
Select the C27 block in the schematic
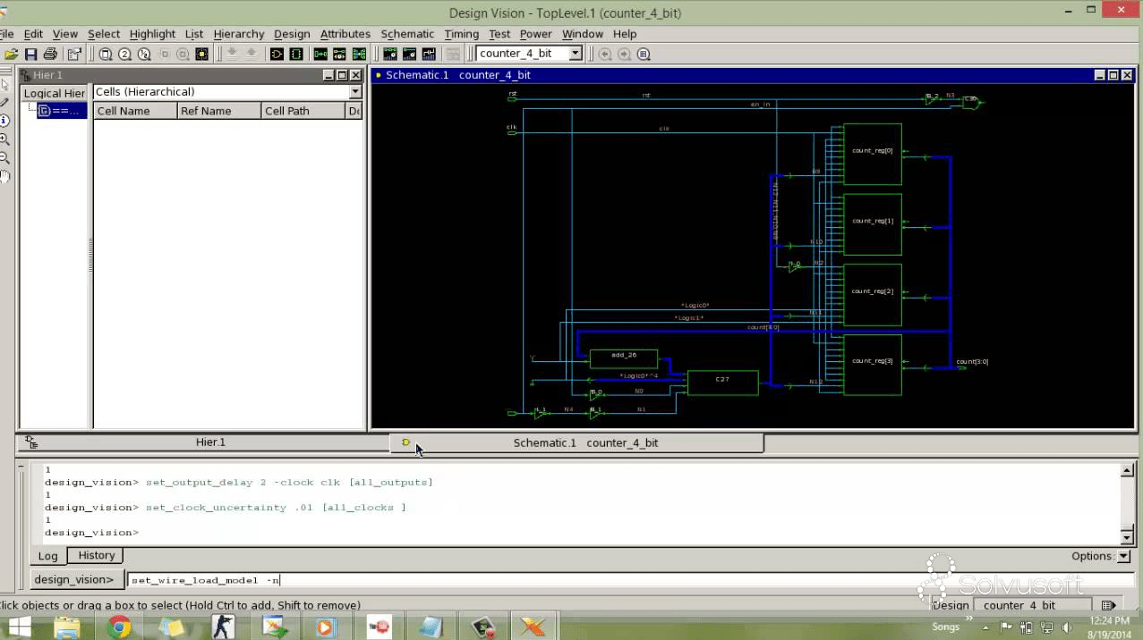[722, 383]
